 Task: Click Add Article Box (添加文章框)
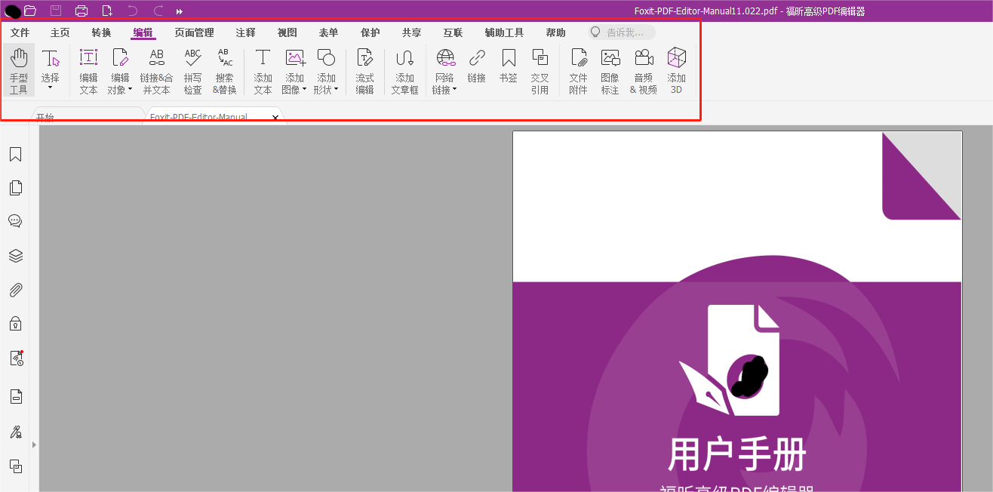(405, 71)
